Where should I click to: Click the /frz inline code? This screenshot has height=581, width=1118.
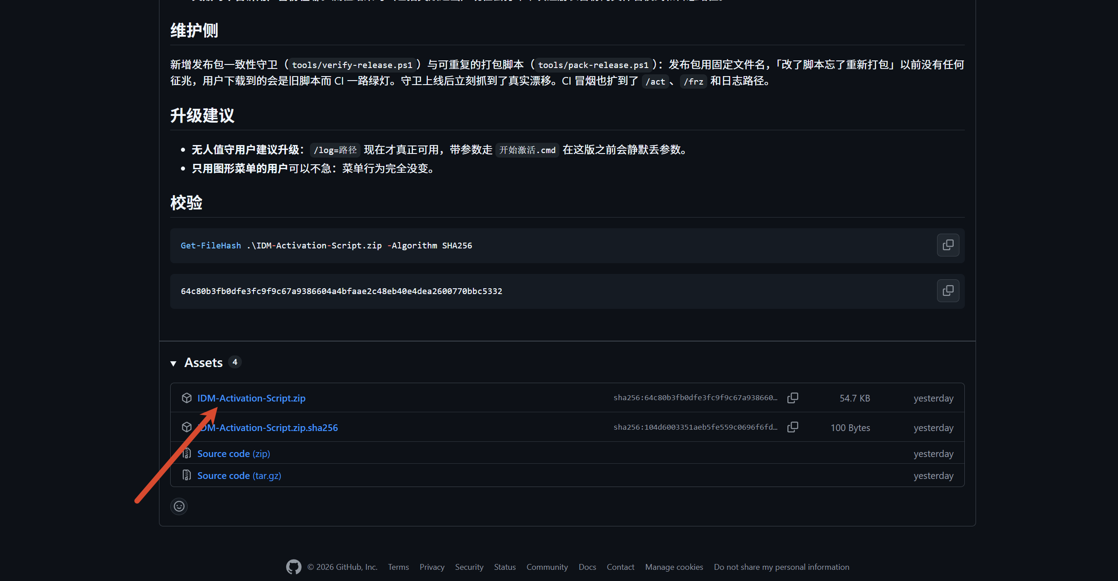coord(693,81)
